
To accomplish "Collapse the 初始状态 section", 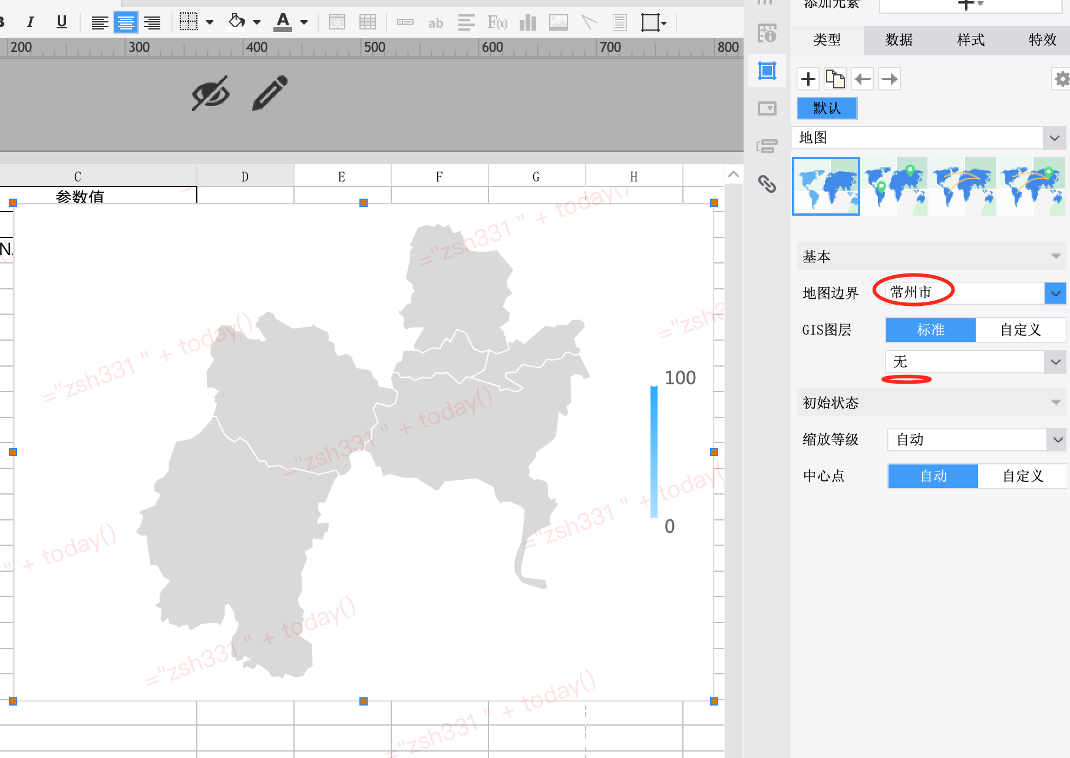I will [1055, 403].
